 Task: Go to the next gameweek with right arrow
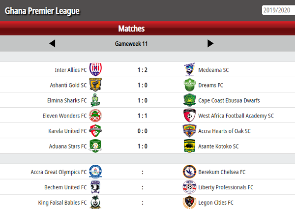(210, 43)
